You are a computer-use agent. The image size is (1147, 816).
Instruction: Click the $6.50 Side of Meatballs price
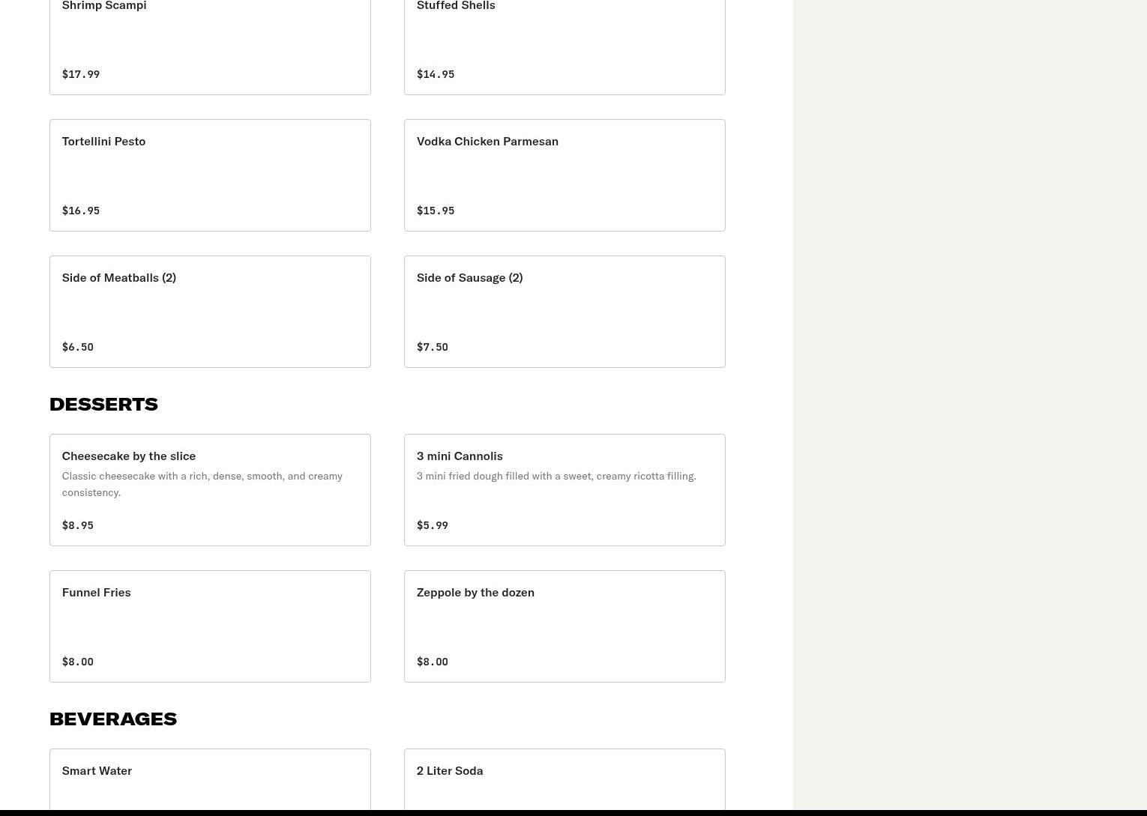click(x=78, y=347)
